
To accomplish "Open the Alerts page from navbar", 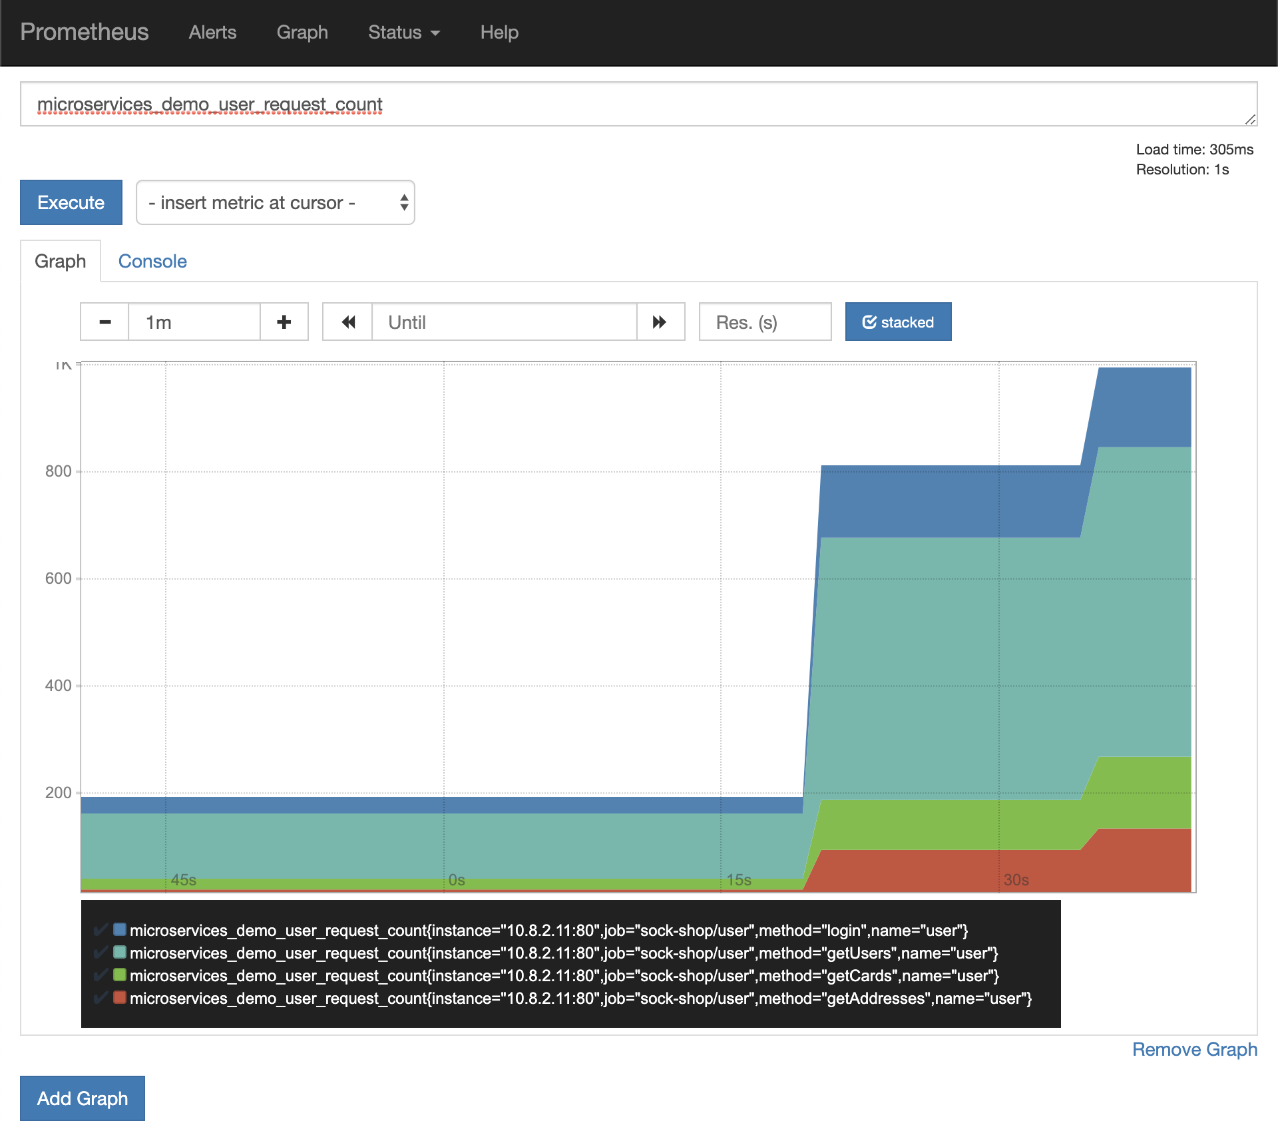I will click(212, 33).
